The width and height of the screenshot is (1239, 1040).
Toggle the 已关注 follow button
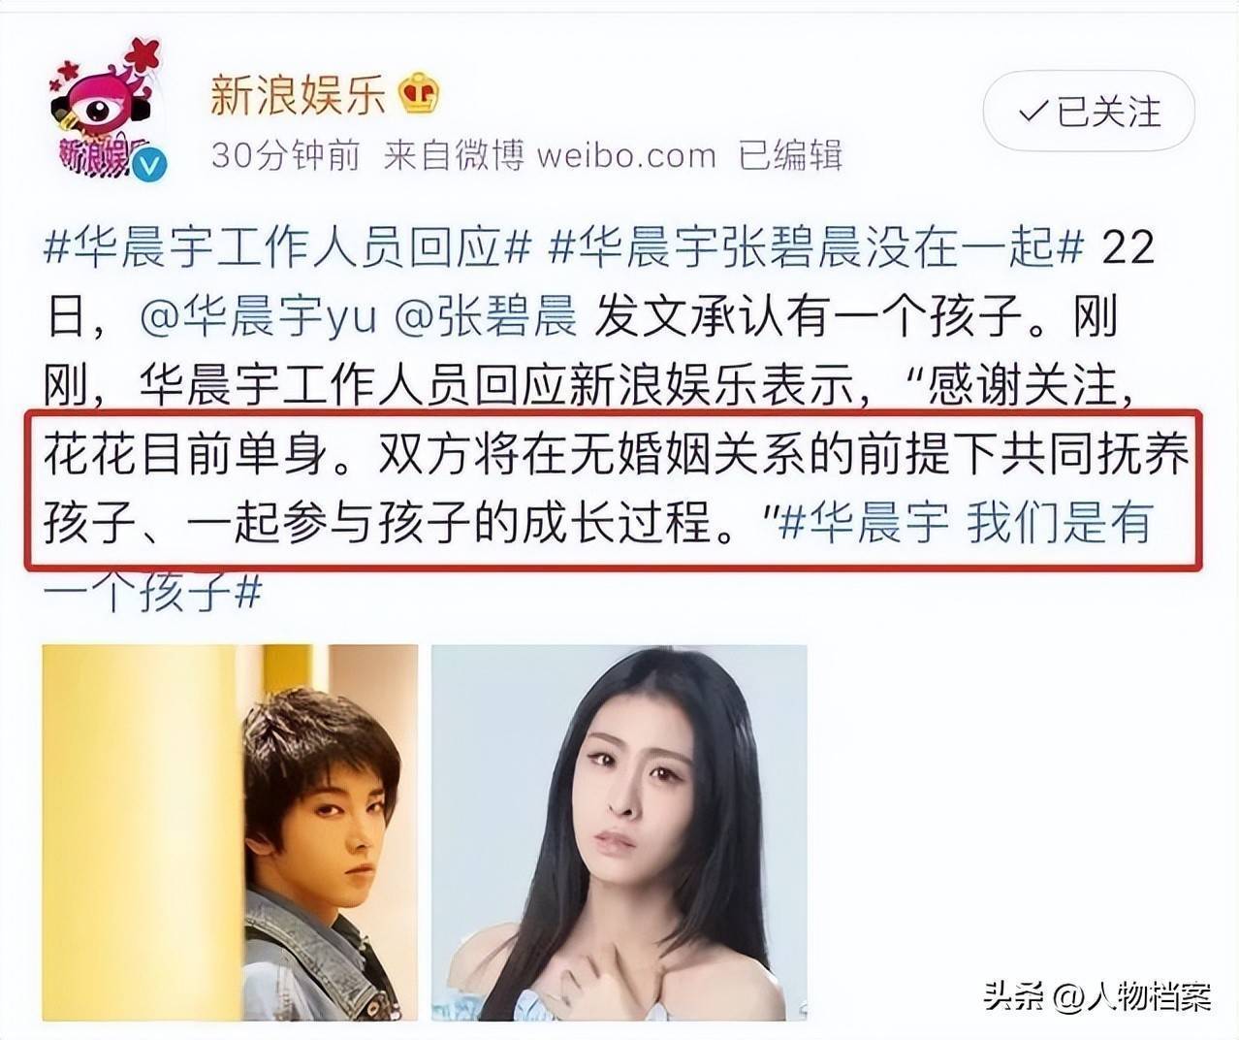click(1089, 112)
